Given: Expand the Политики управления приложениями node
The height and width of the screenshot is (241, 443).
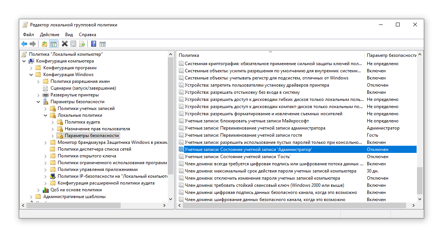Looking at the screenshot, I should [x=46, y=169].
